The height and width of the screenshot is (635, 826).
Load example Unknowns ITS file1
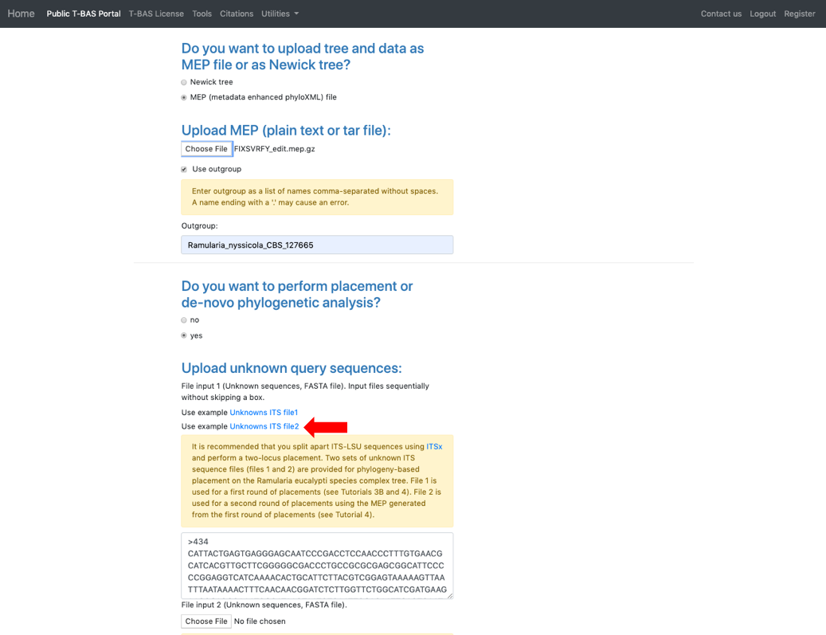point(264,413)
